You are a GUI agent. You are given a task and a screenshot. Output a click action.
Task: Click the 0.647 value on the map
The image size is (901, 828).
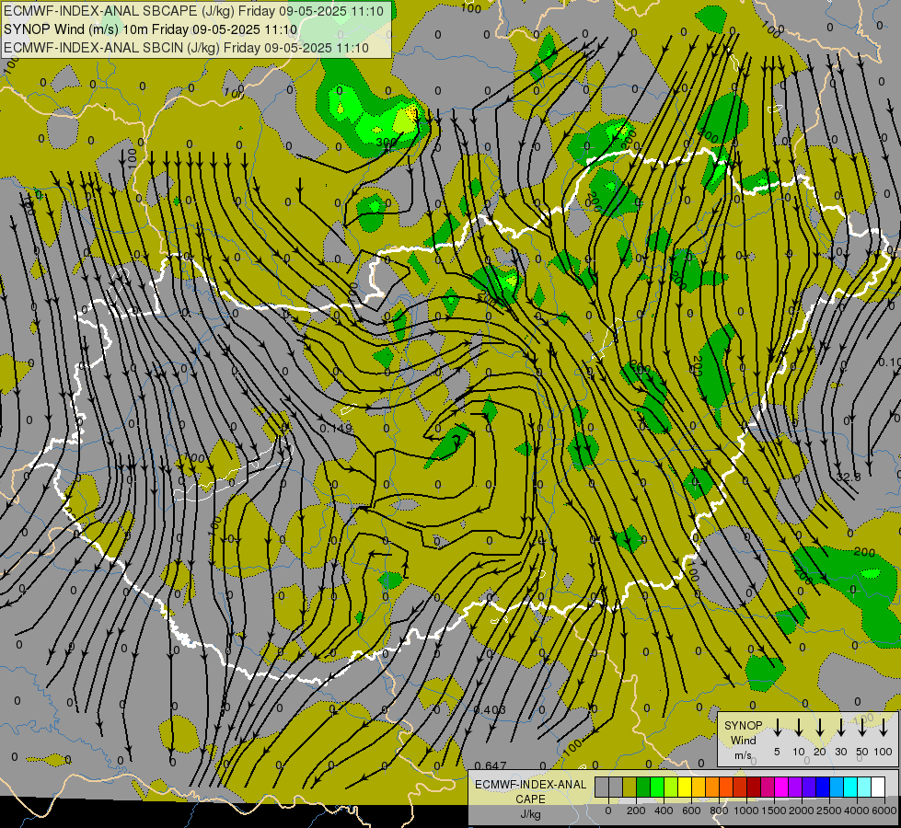tap(491, 765)
